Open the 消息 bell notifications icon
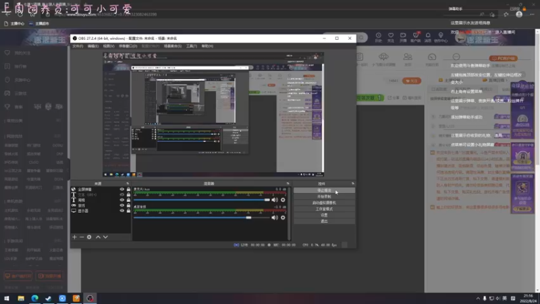The height and width of the screenshot is (304, 540). click(x=428, y=37)
